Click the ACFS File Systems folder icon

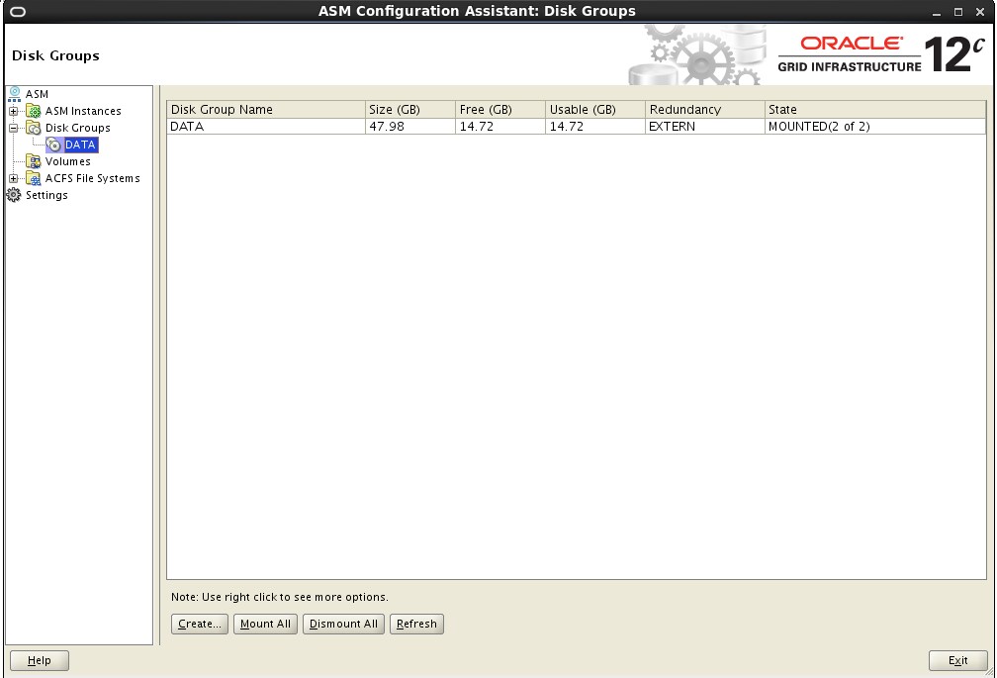[x=33, y=179]
